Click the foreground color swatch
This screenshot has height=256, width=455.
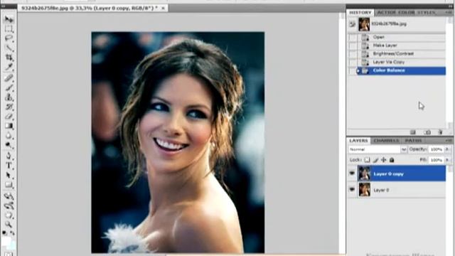pyautogui.click(x=6, y=241)
